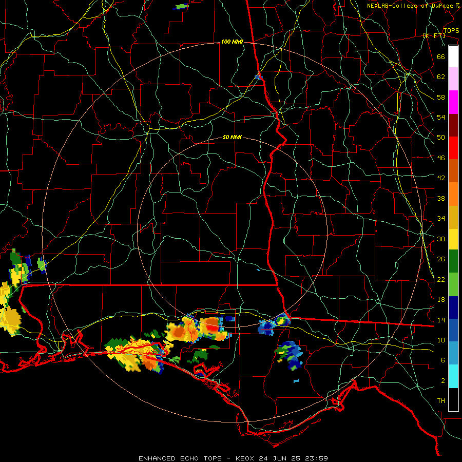This screenshot has width=462, height=462.
Task: Click the light pink legend swatch beside 62
Action: (x=453, y=79)
